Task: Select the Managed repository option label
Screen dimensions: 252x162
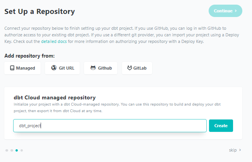Action: point(26,68)
